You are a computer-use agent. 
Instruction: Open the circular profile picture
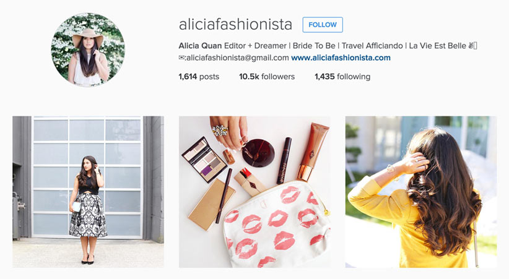tap(88, 49)
